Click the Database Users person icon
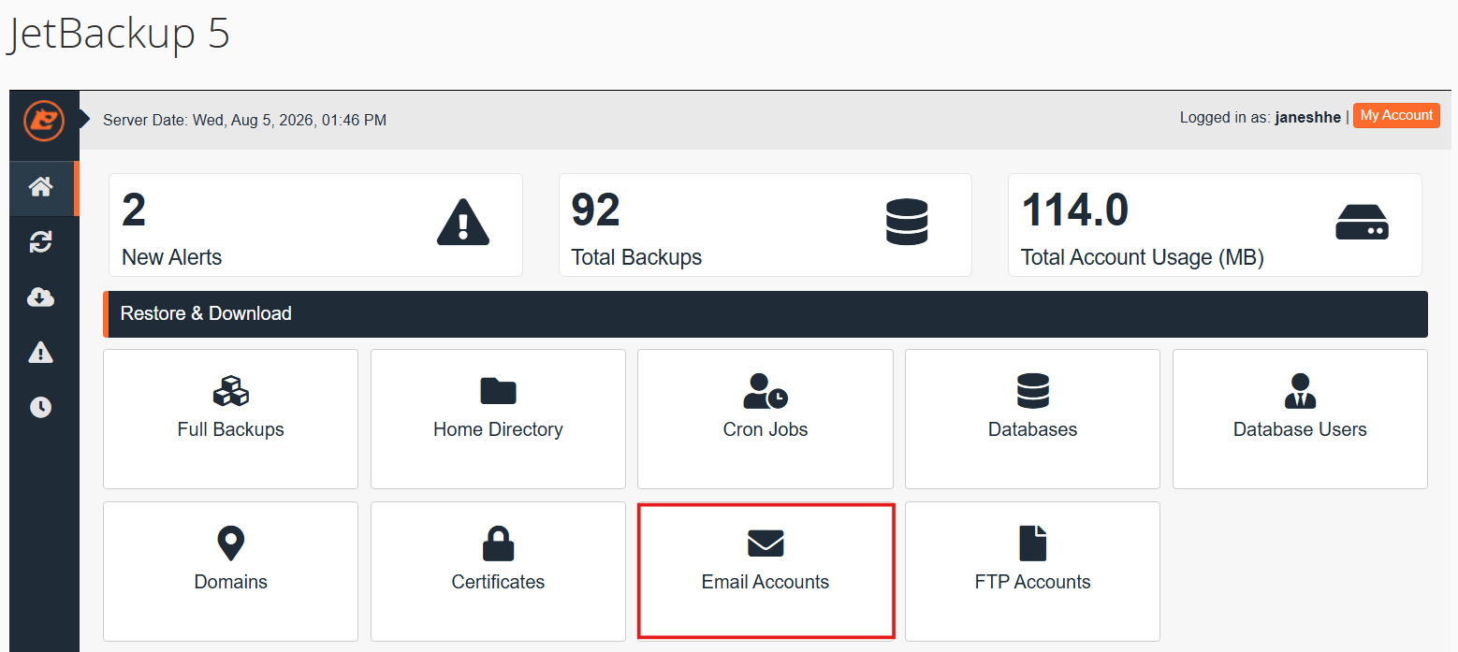Screen dimensions: 1458x652 (x=1300, y=390)
